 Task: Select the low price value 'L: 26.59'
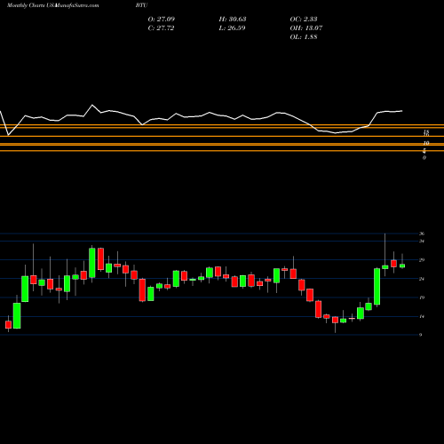click(x=232, y=28)
